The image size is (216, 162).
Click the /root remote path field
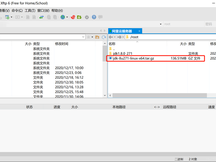[171, 37]
